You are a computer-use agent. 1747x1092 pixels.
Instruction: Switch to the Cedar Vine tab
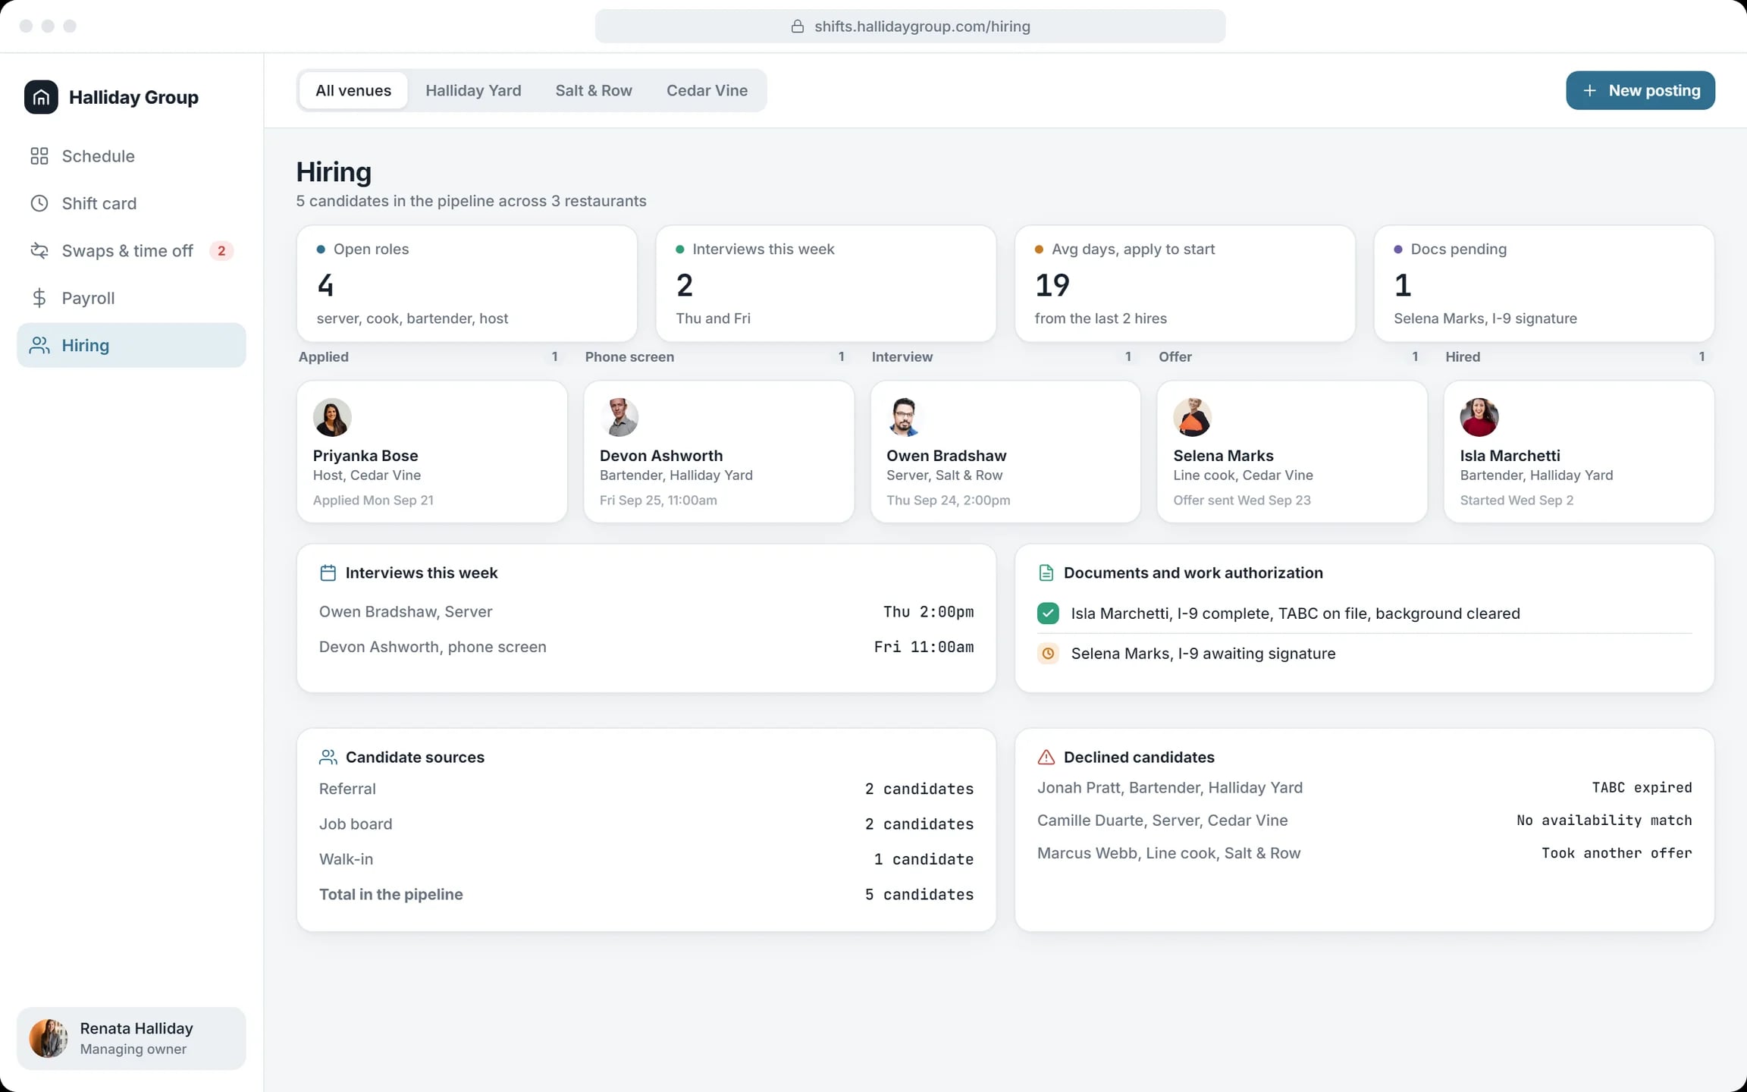pos(707,91)
